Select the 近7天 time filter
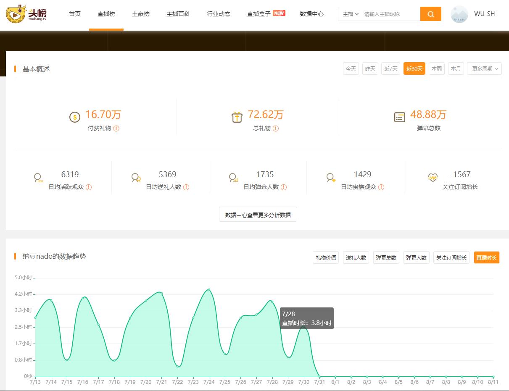The width and height of the screenshot is (509, 391). (x=390, y=68)
